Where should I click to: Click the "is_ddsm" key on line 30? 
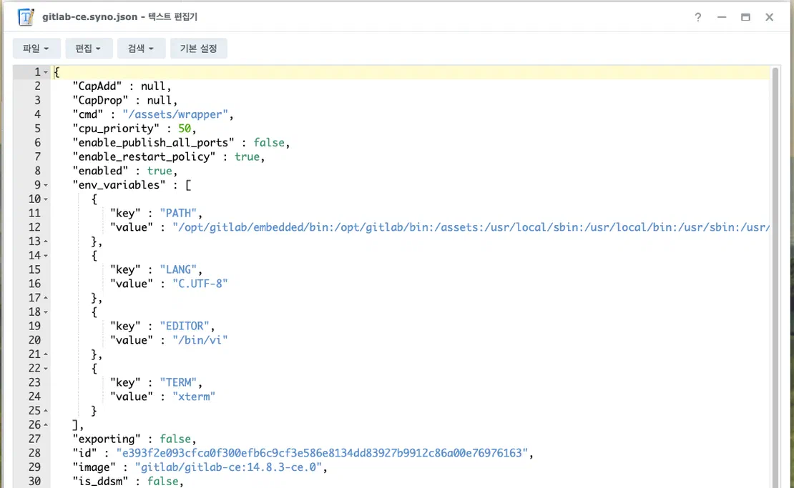click(100, 482)
